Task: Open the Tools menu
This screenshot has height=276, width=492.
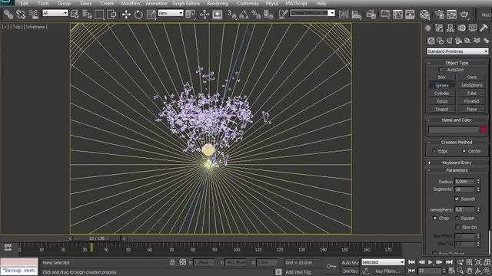Action: pos(43,3)
